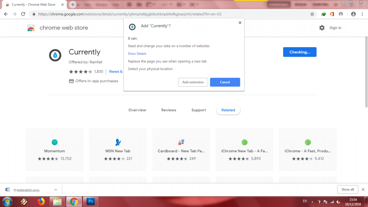Switch to the Overview tab
This screenshot has width=368, height=207.
point(137,110)
